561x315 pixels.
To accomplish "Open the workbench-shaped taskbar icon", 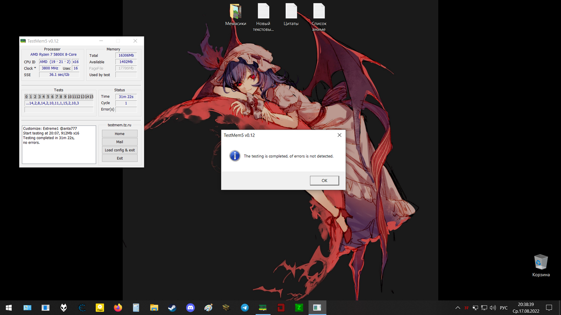I will pos(226,308).
